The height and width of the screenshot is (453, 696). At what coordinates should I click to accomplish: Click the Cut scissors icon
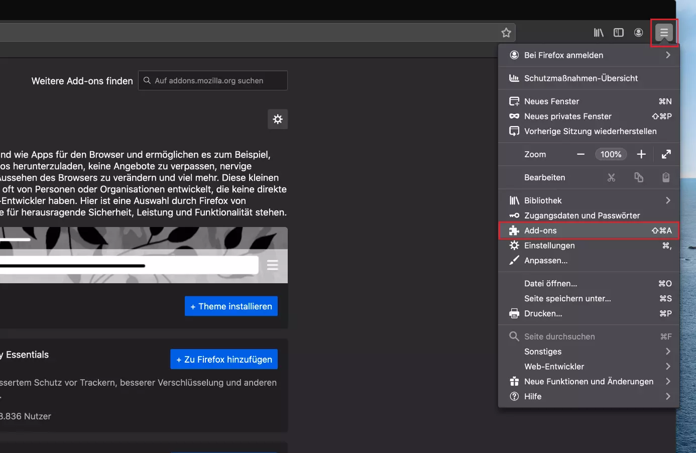click(611, 177)
